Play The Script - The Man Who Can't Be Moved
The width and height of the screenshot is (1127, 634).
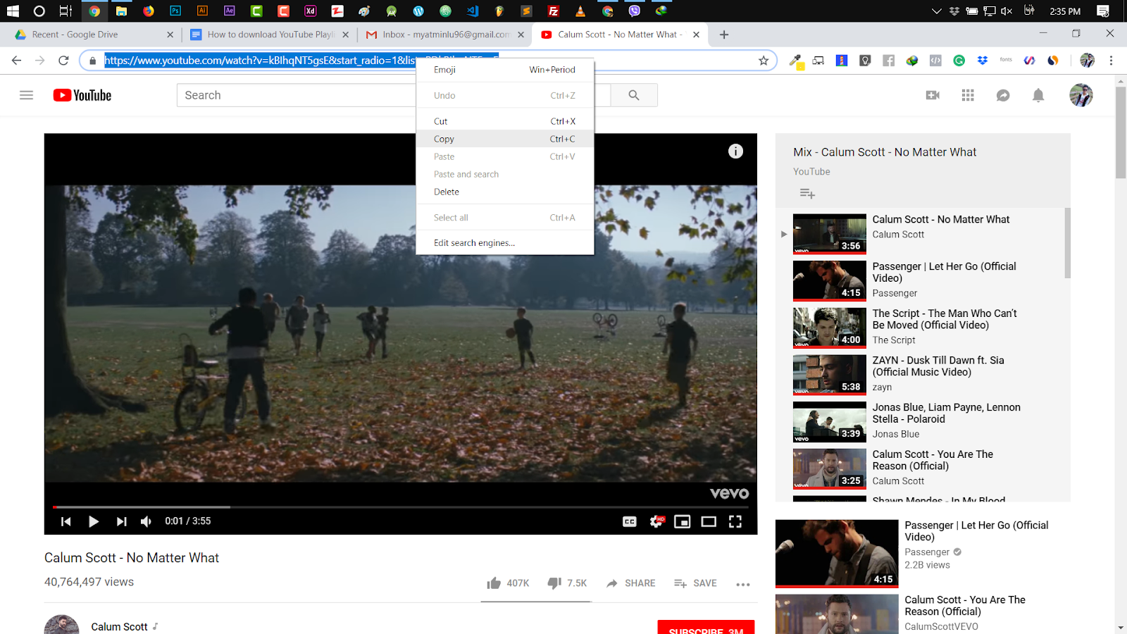pos(923,327)
